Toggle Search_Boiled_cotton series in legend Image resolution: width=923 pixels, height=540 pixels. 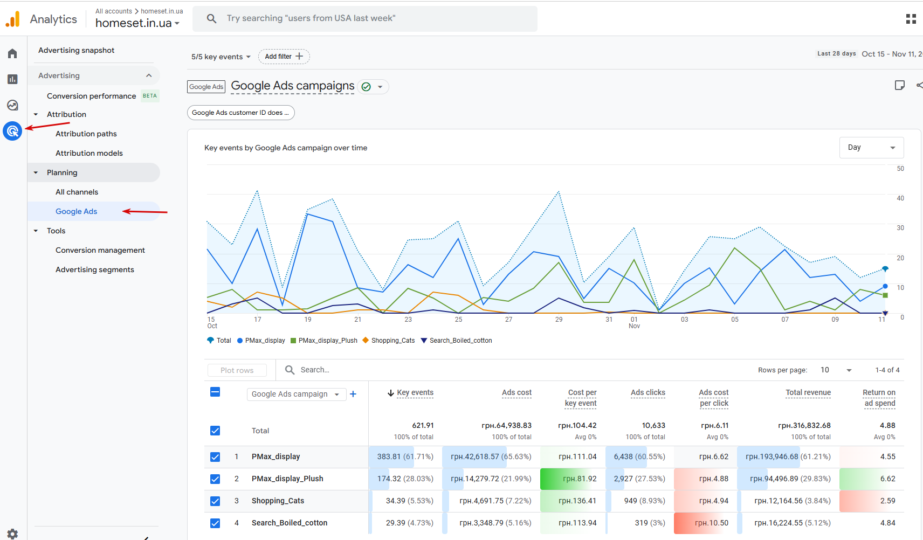(457, 341)
